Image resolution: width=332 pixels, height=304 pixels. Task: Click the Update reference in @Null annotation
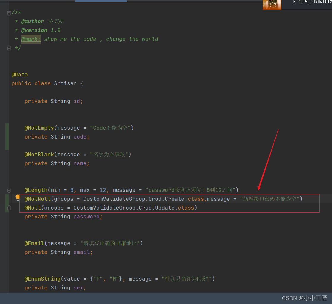166,208
